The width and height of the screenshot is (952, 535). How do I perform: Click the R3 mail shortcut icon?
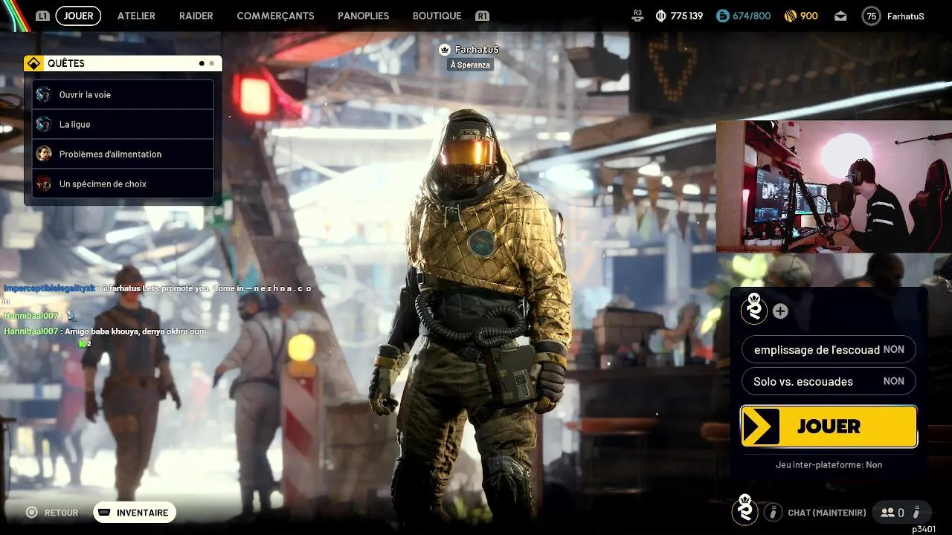tap(637, 15)
